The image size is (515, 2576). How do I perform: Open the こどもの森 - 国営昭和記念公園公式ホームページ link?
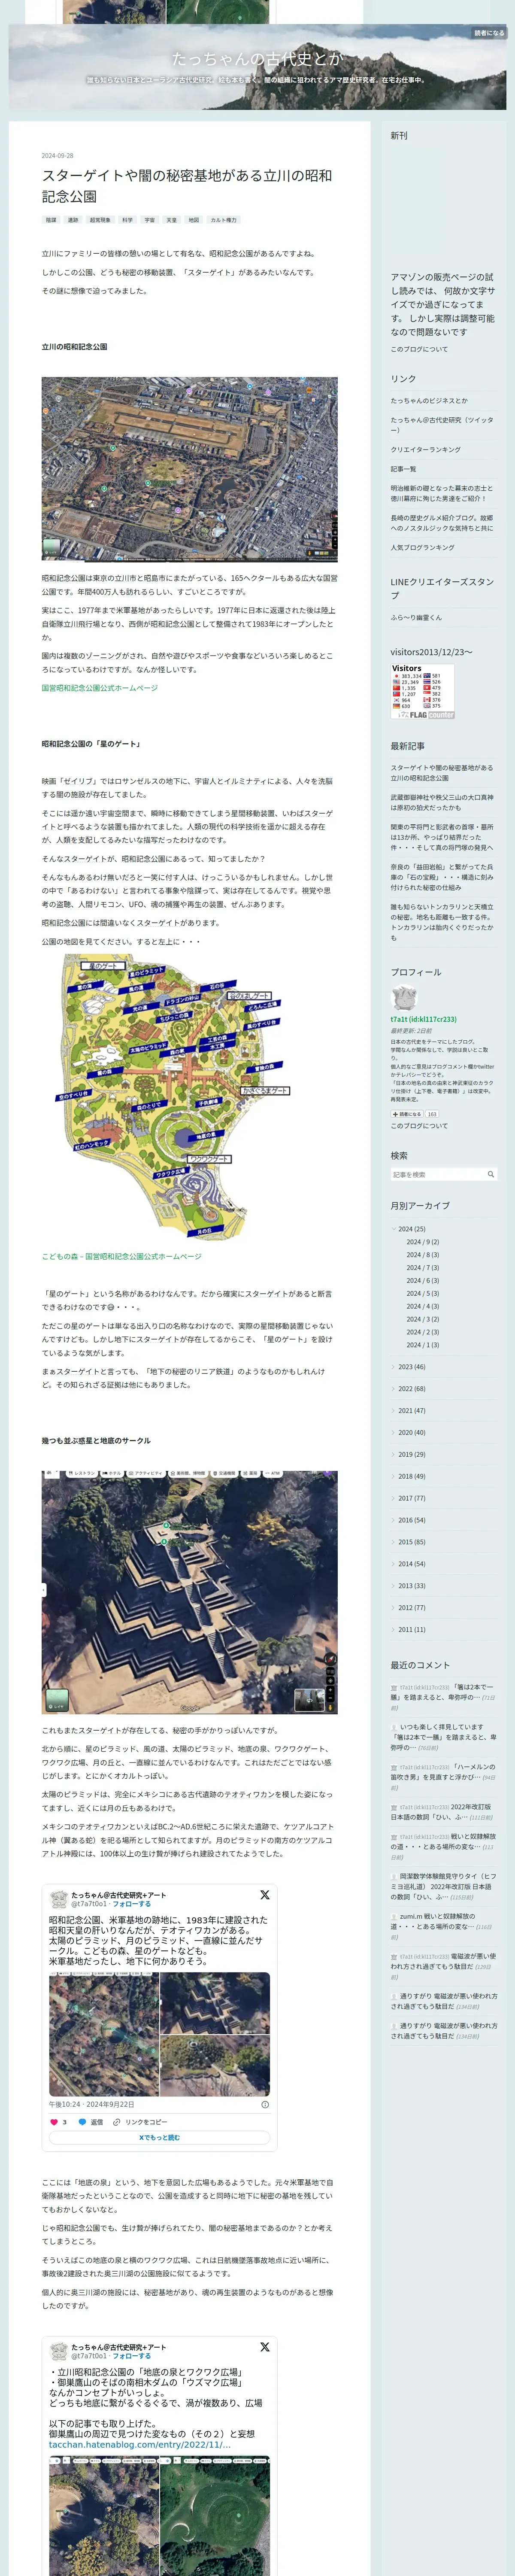click(121, 1256)
